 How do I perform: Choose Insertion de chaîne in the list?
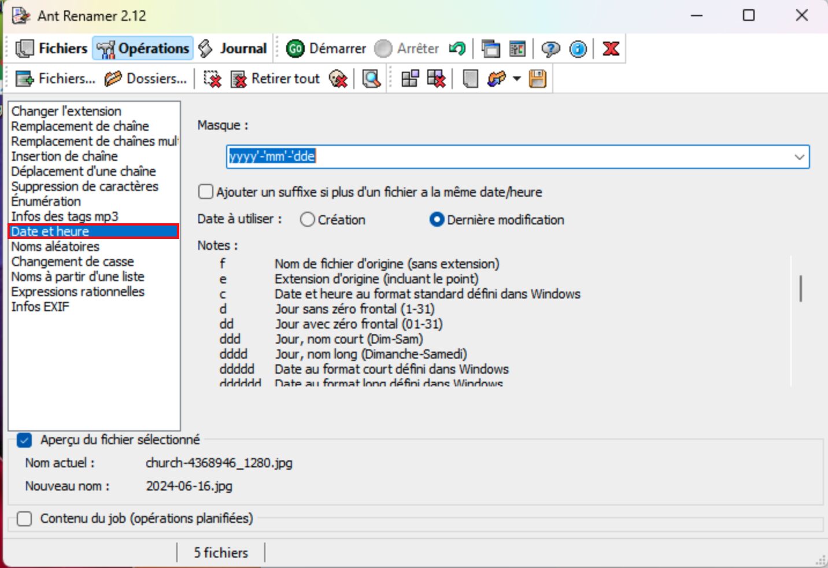(x=64, y=156)
